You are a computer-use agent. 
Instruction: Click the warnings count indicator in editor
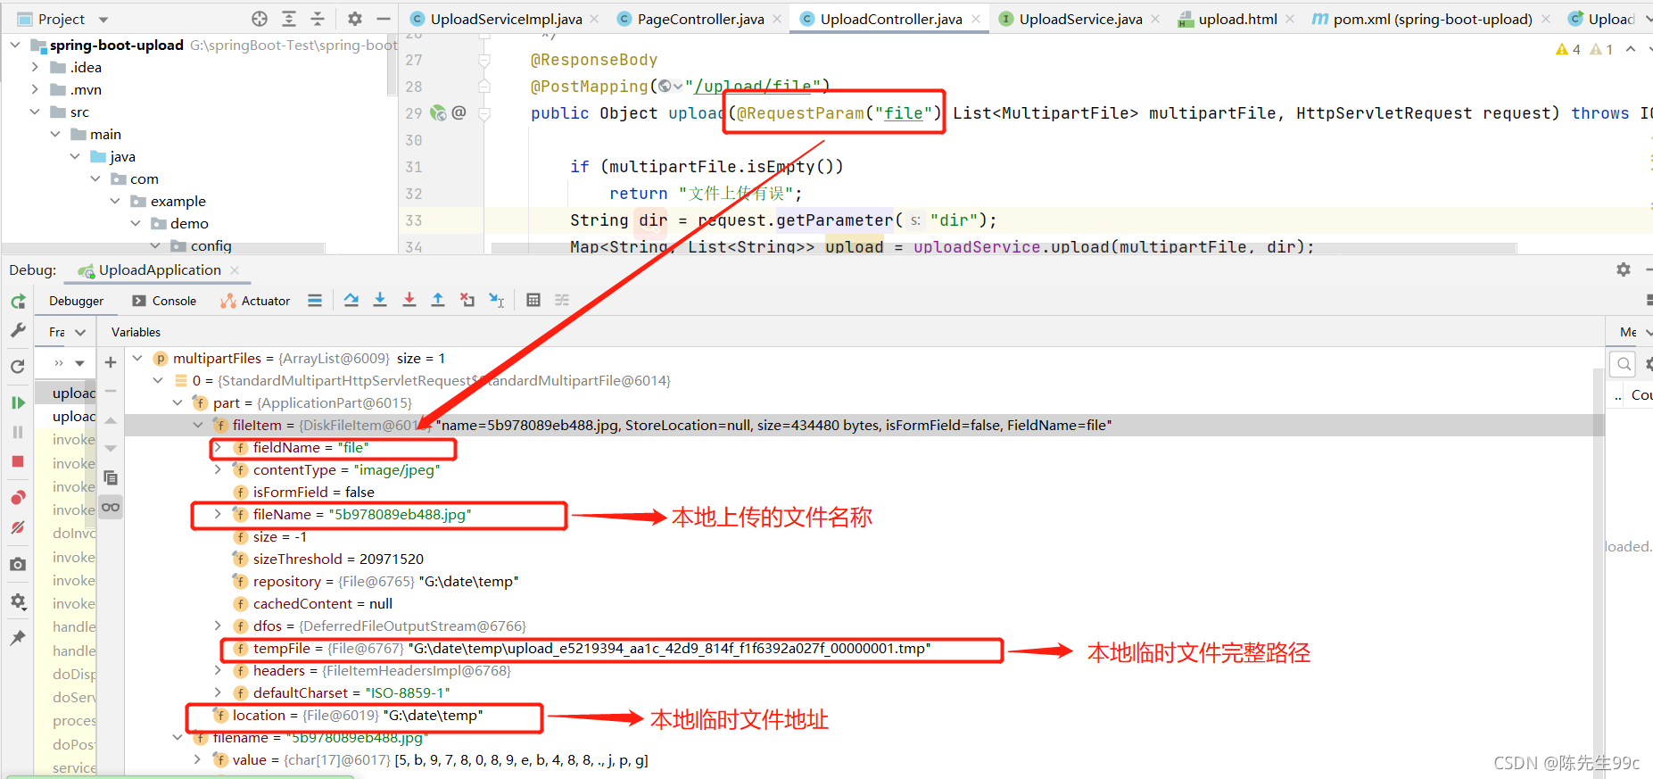tap(1568, 49)
